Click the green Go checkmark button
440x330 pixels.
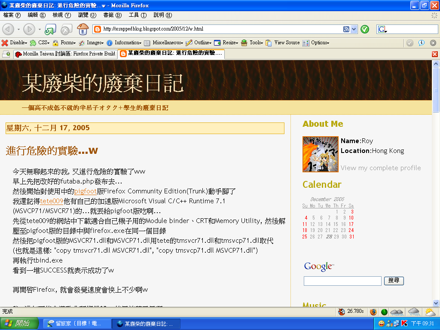[365, 29]
